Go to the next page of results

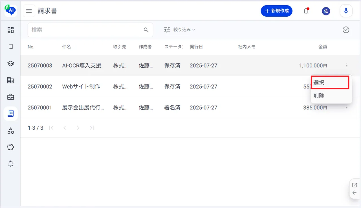point(78,128)
